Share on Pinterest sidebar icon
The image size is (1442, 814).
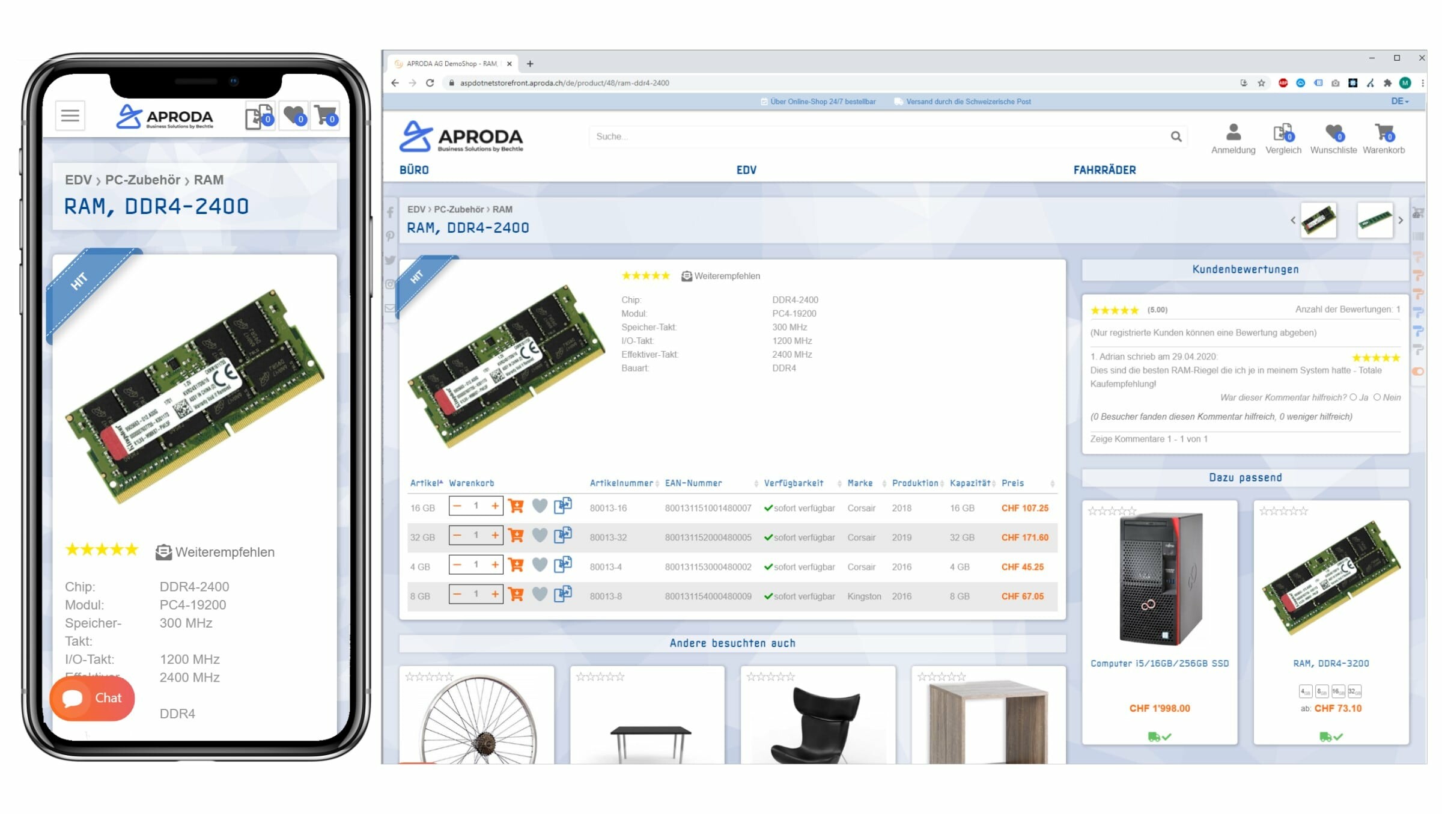click(x=390, y=236)
